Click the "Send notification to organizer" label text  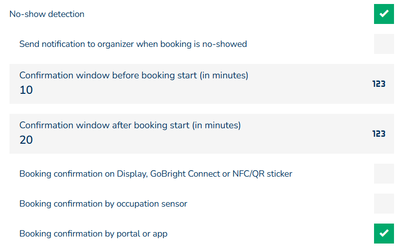pyautogui.click(x=133, y=44)
